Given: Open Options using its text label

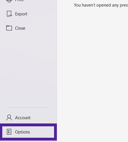Looking at the screenshot, I should 22,132.
